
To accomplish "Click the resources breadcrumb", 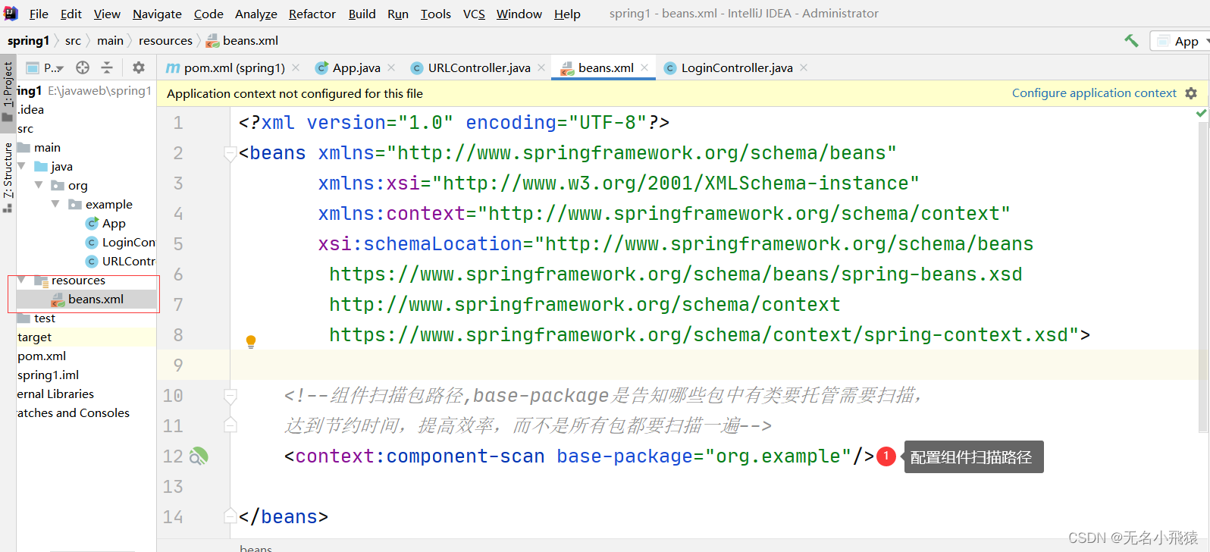I will point(165,41).
